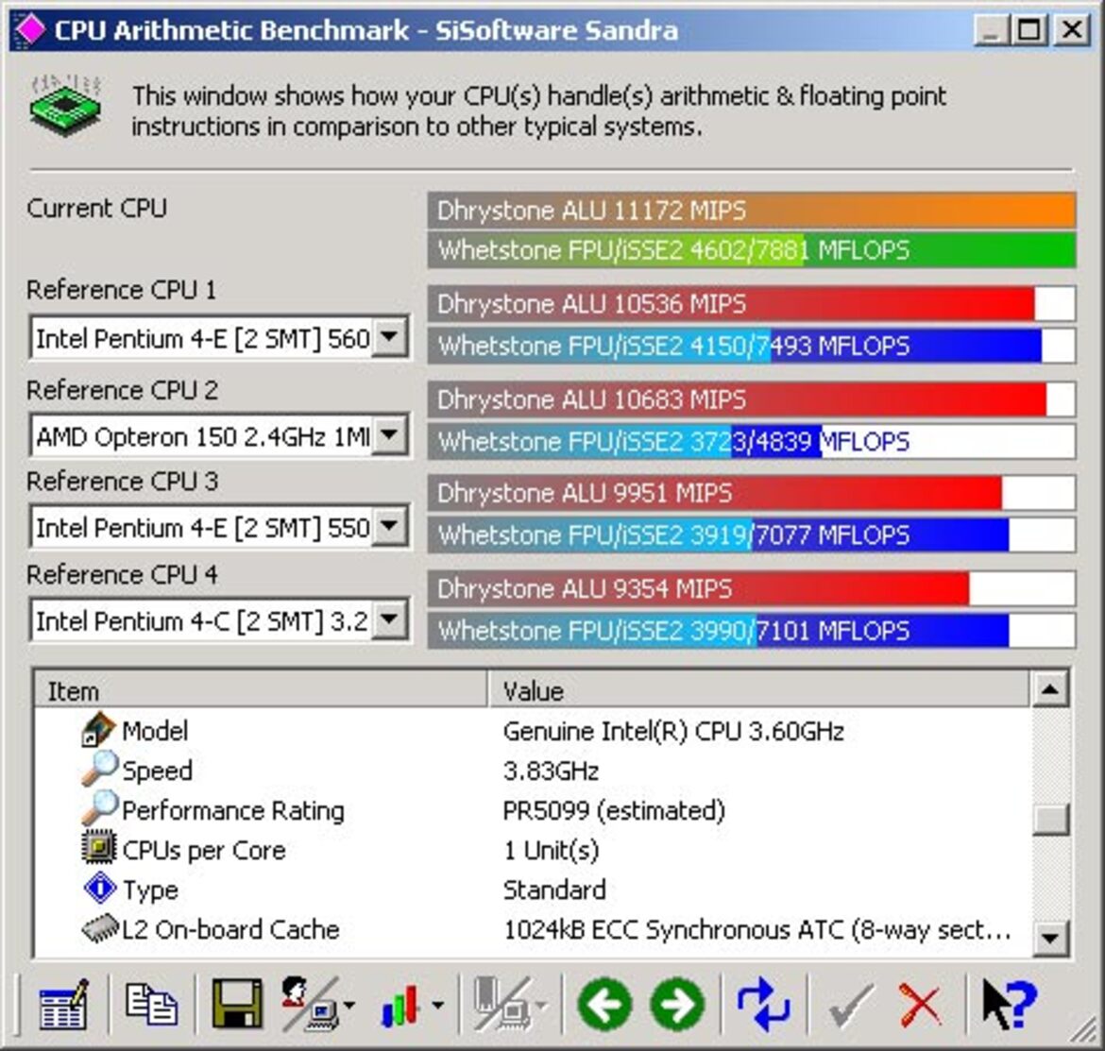The height and width of the screenshot is (1051, 1105).
Task: Go back with the green left arrow
Action: (603, 1005)
